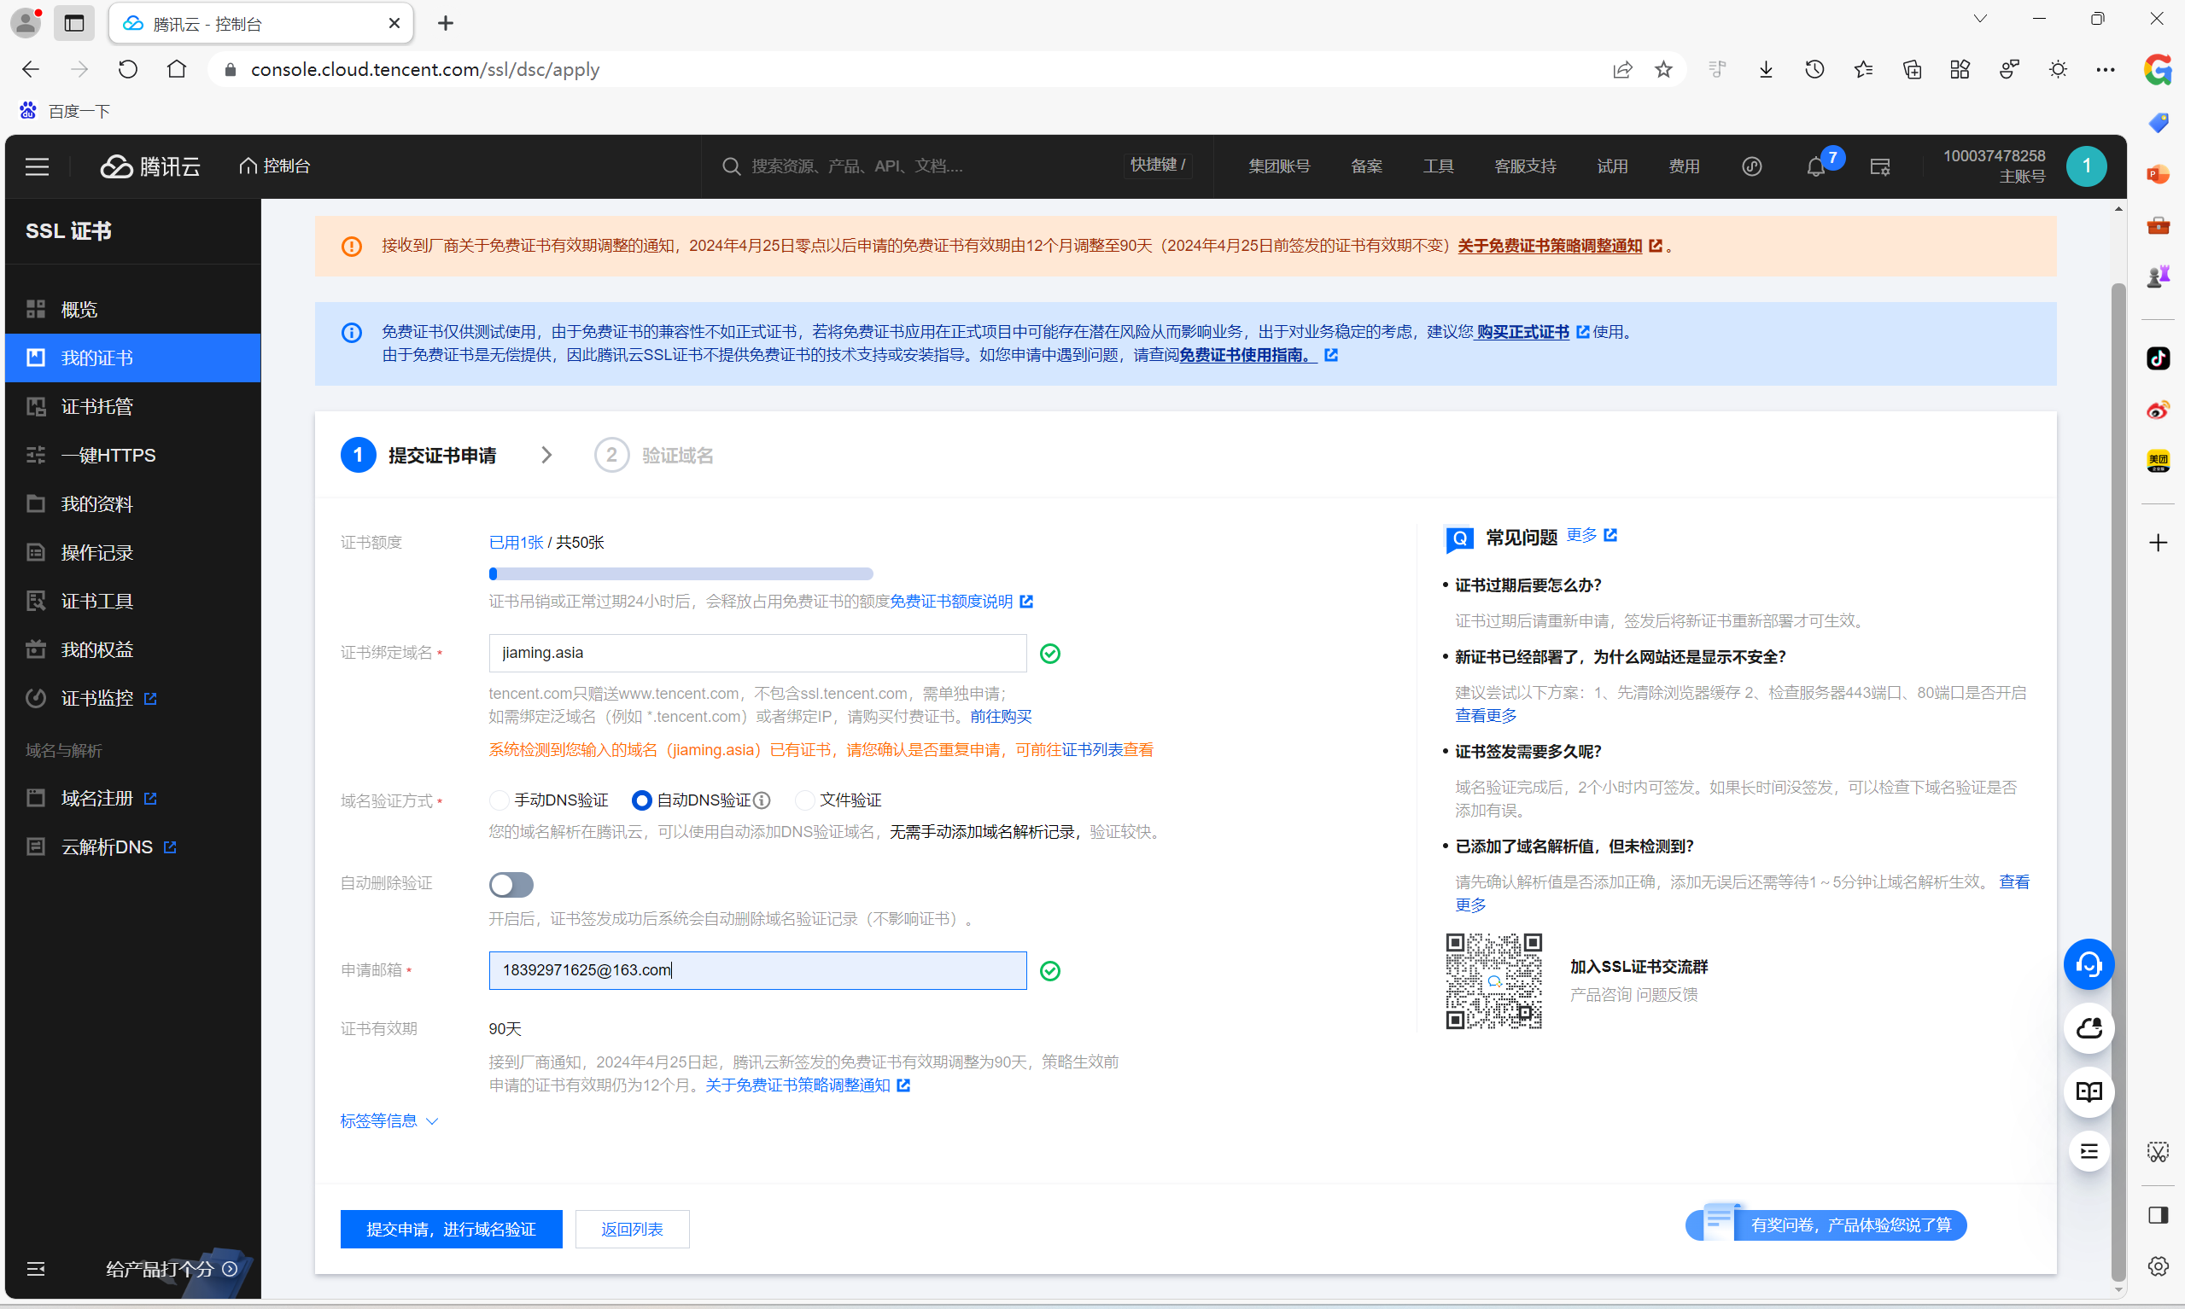Click the certificate quota progress bar
Image resolution: width=2185 pixels, height=1309 pixels.
click(x=681, y=574)
